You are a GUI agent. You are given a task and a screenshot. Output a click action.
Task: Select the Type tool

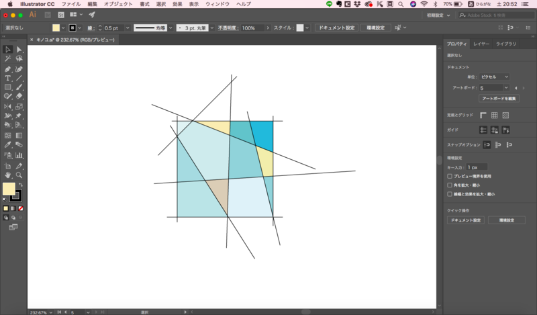[x=7, y=78]
